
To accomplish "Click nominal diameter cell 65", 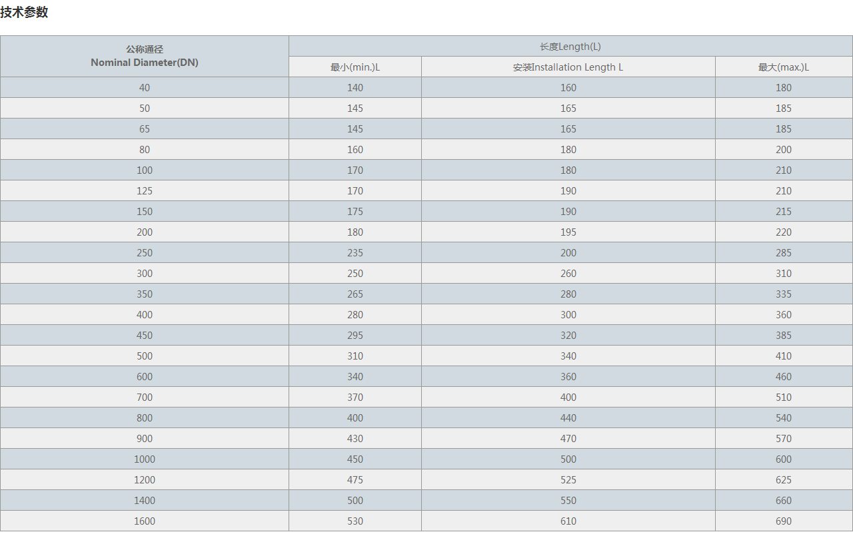I will (x=145, y=129).
